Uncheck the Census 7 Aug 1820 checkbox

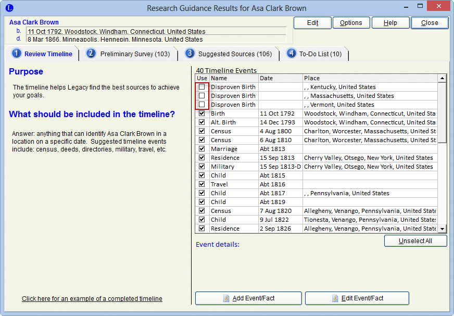coord(202,210)
